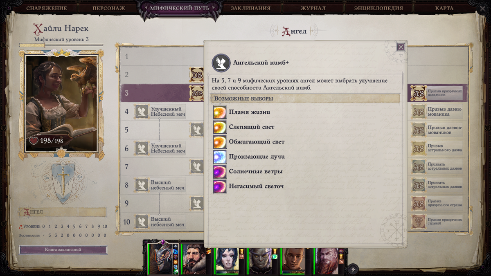Go to the Энциклопедия tab

coord(379,8)
